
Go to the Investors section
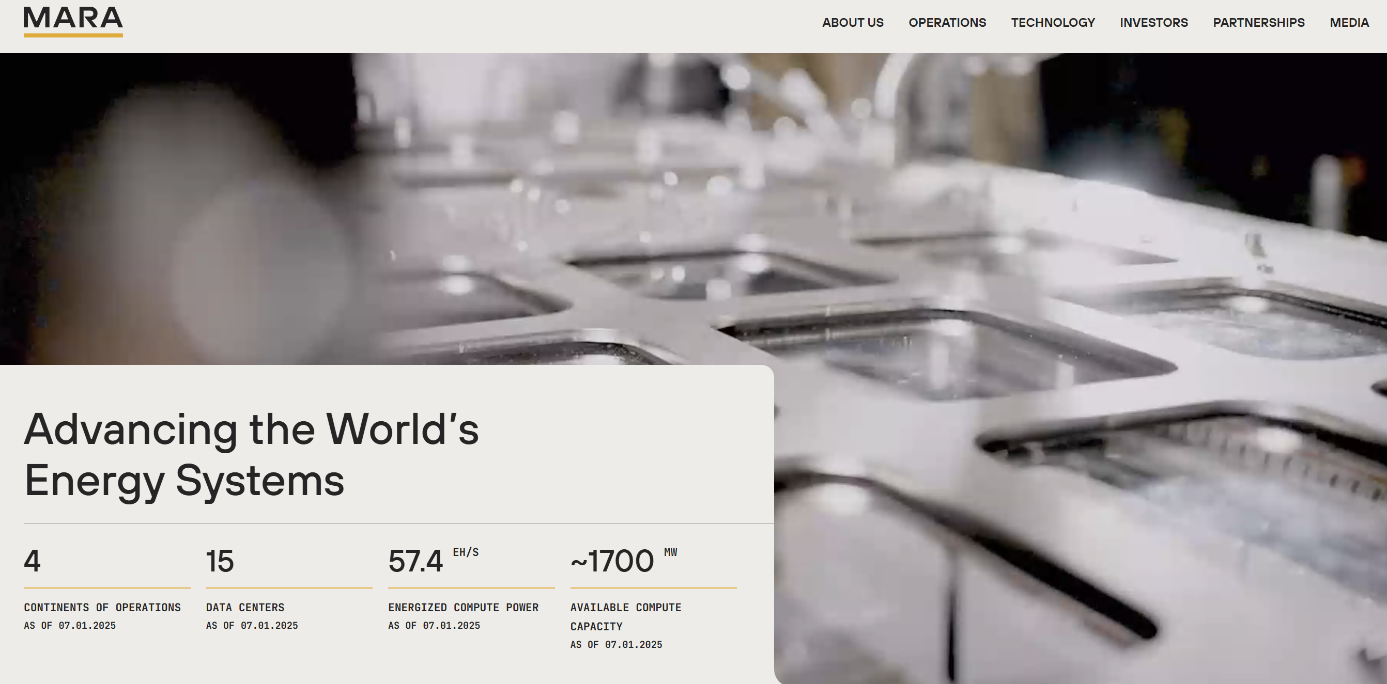1153,23
